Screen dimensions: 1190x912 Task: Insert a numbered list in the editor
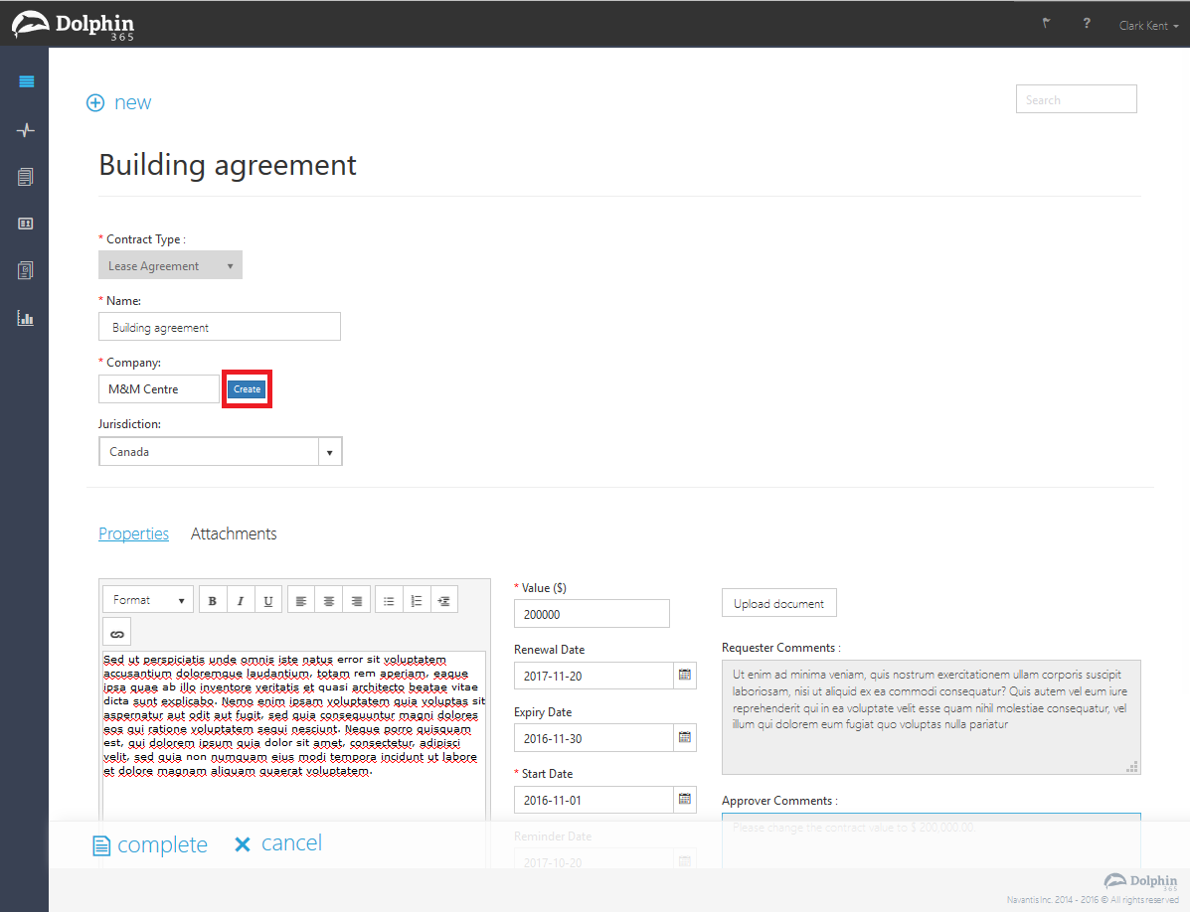(416, 600)
